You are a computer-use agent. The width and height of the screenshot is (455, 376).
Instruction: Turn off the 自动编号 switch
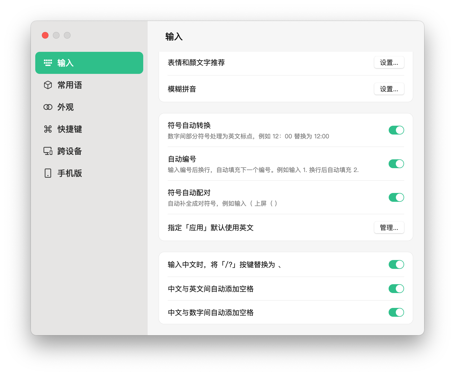click(396, 164)
